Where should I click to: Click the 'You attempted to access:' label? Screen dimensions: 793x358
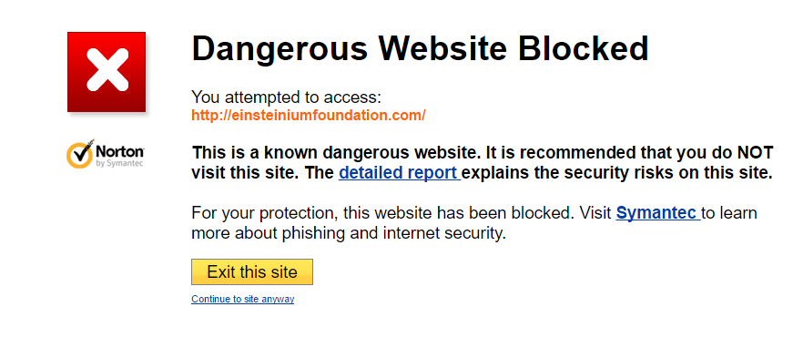point(286,97)
